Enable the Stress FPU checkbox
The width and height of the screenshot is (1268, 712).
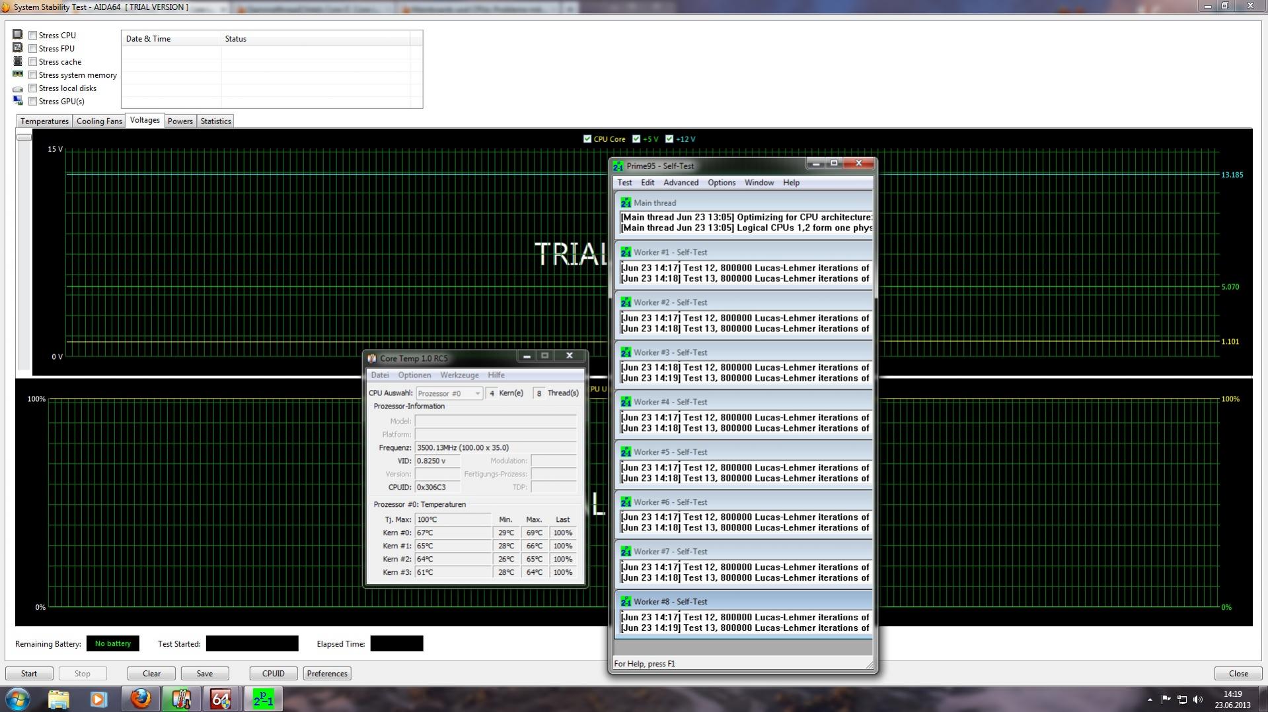click(x=32, y=49)
